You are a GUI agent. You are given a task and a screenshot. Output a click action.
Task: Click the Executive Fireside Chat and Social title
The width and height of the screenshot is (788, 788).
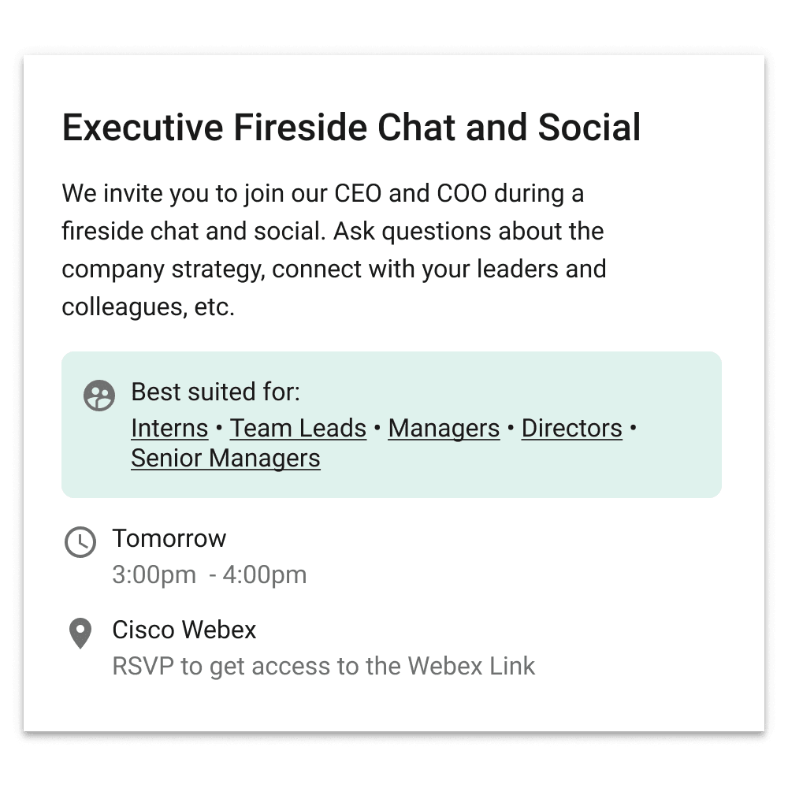pos(351,127)
